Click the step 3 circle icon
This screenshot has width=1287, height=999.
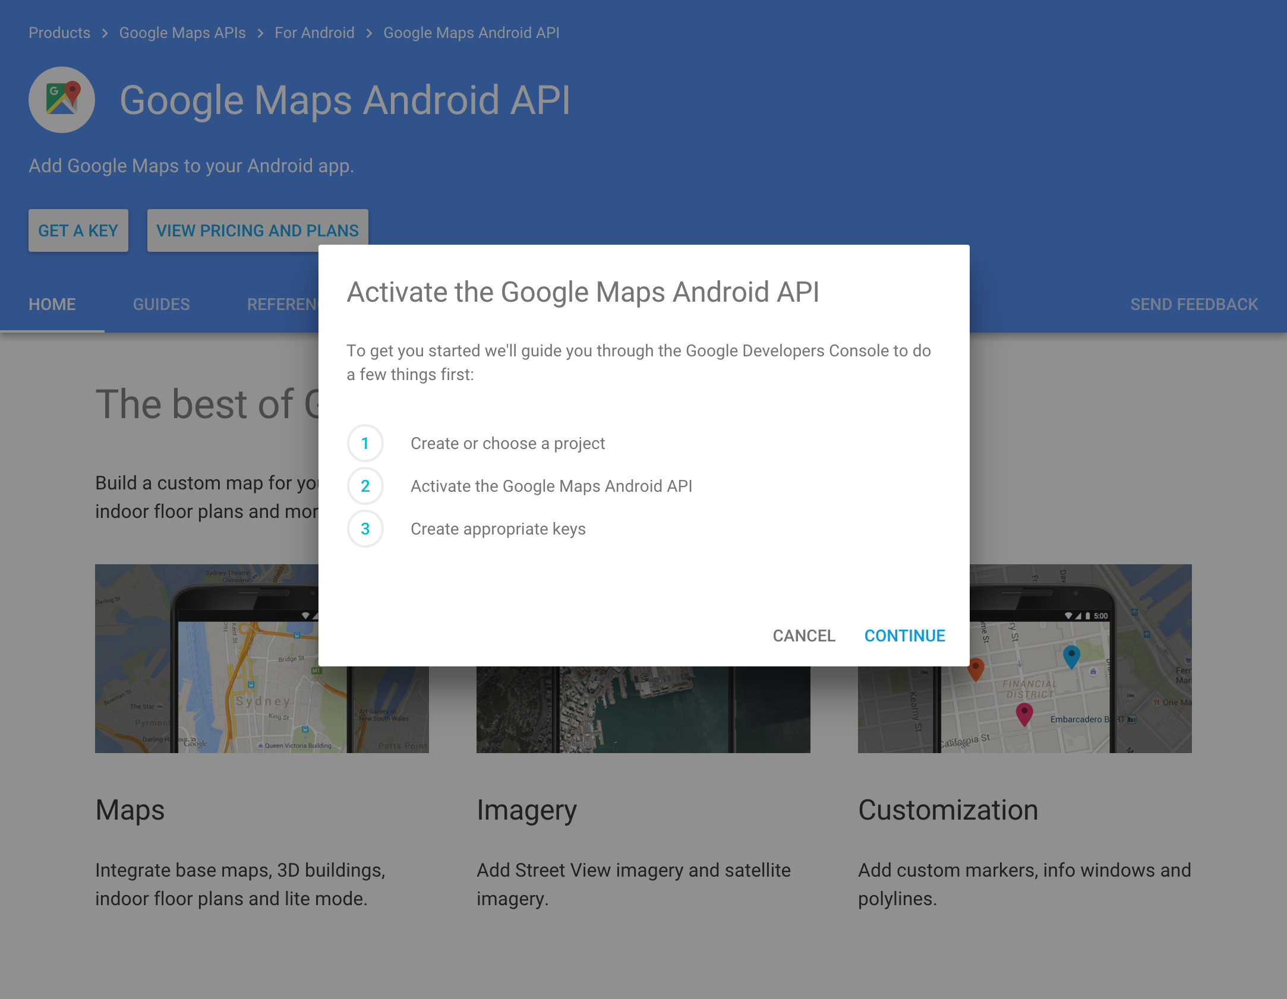(x=365, y=529)
